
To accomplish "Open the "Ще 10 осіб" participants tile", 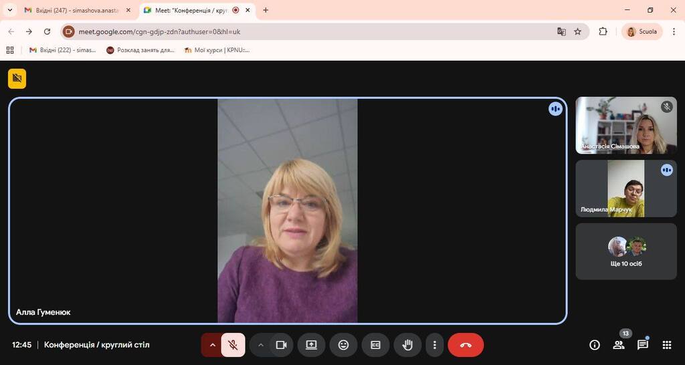I will point(626,251).
